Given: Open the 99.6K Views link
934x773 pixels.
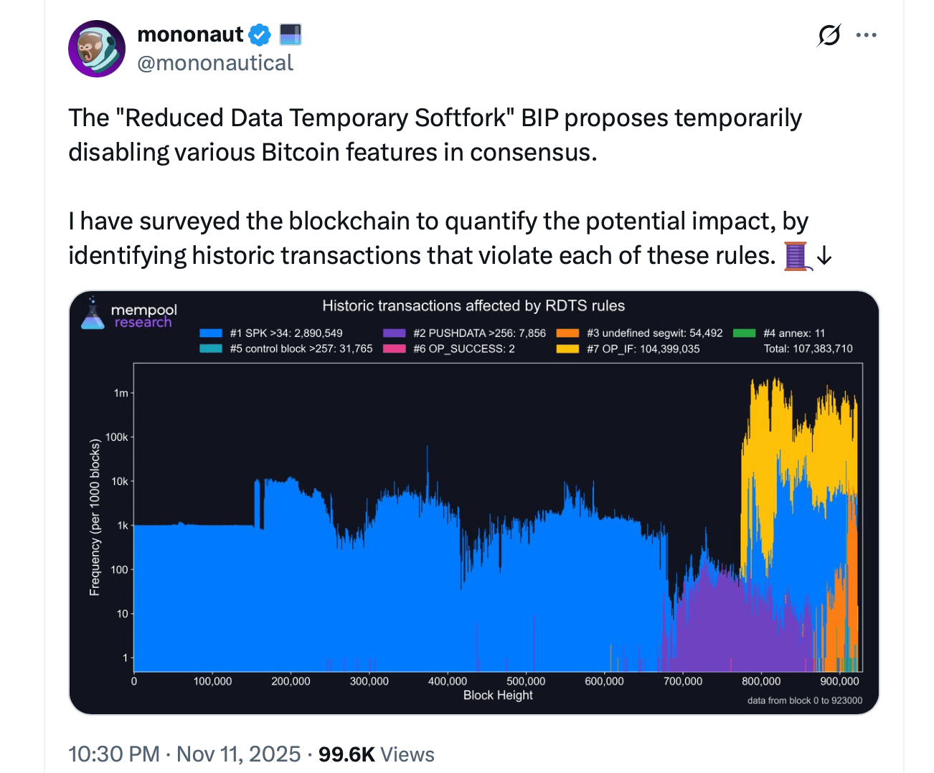Looking at the screenshot, I should (376, 754).
